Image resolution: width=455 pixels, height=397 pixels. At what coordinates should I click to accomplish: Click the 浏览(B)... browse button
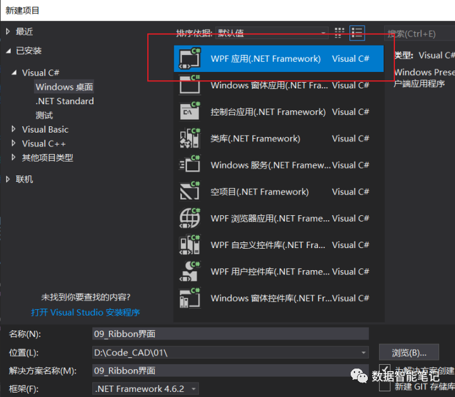[409, 353]
